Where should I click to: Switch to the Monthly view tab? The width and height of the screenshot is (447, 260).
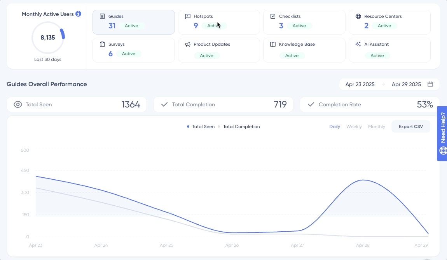[376, 126]
